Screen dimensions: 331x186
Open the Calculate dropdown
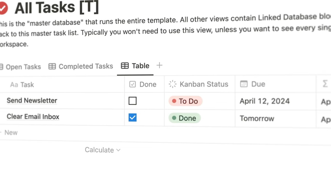click(102, 150)
